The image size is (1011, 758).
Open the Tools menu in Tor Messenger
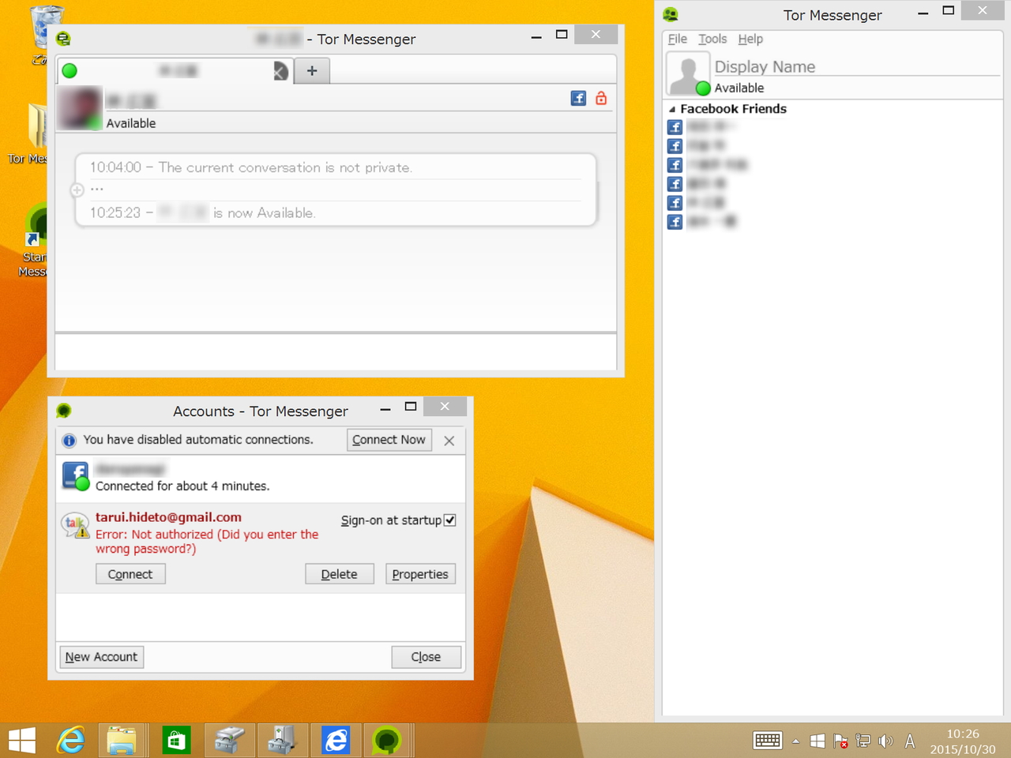pyautogui.click(x=712, y=39)
